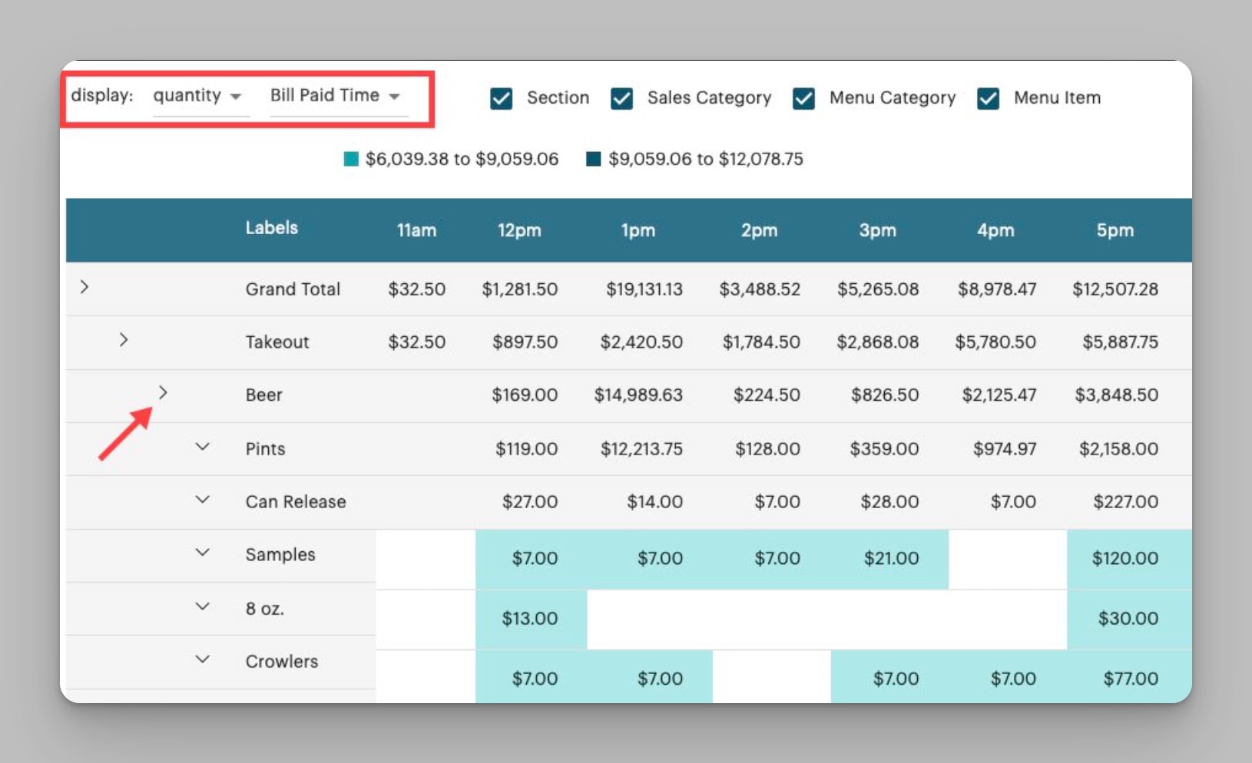Click the 4pm column header
The height and width of the screenshot is (763, 1252).
pyautogui.click(x=995, y=230)
